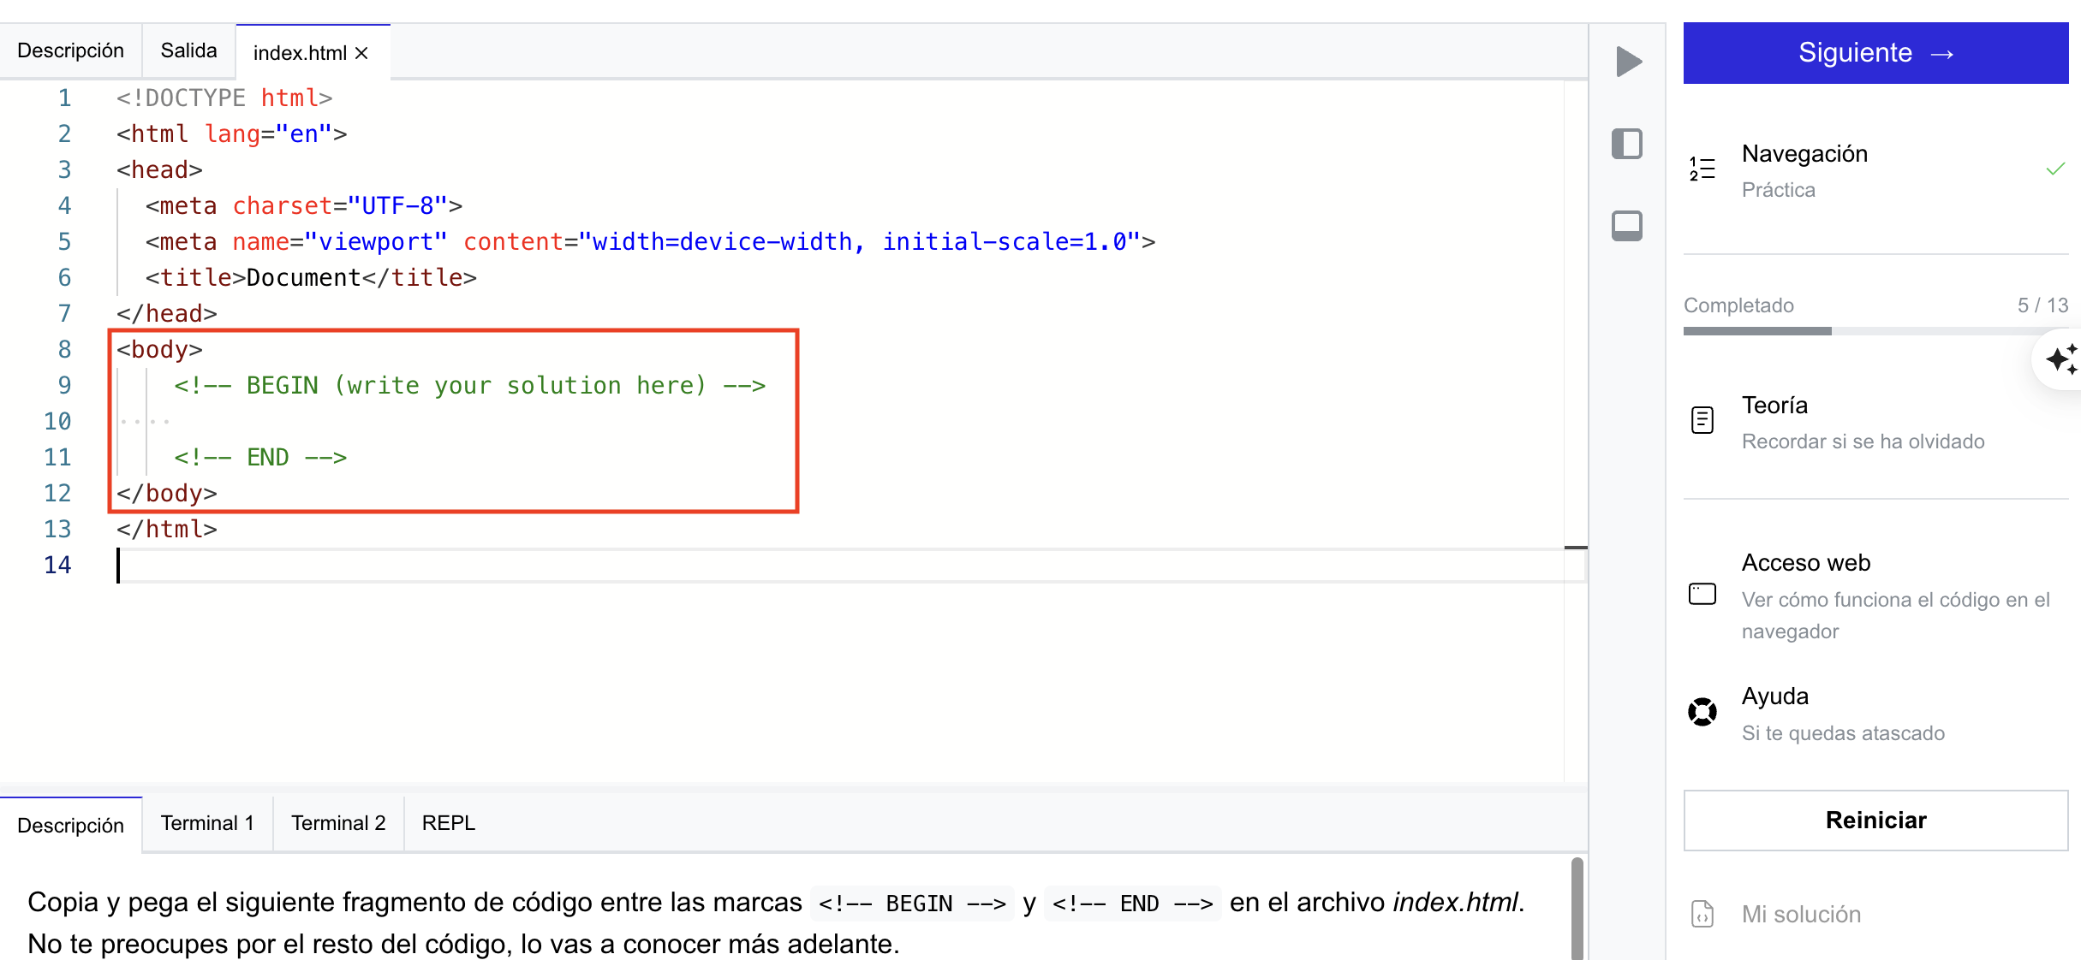This screenshot has width=2081, height=960.
Task: Toggle the bottom panel layout icon
Action: coord(1626,226)
